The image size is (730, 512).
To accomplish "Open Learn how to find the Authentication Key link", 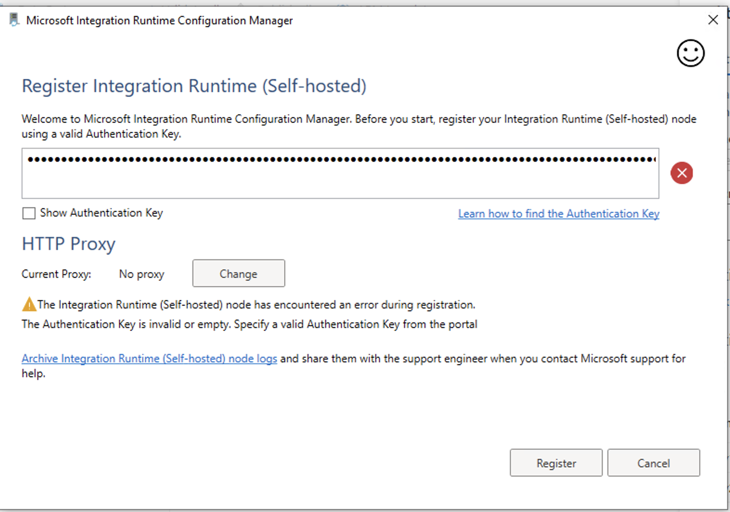I will coord(559,214).
